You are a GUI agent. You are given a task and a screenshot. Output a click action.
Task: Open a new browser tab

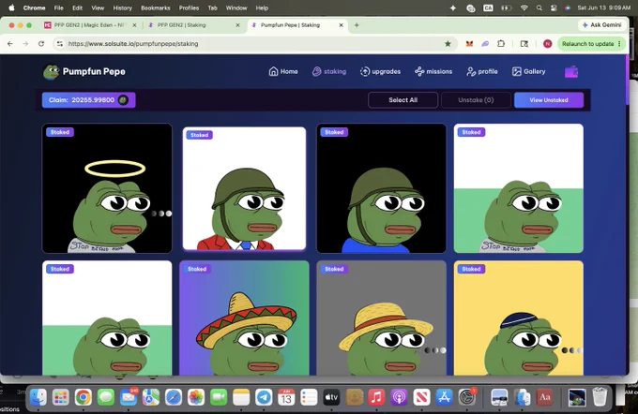[357, 25]
